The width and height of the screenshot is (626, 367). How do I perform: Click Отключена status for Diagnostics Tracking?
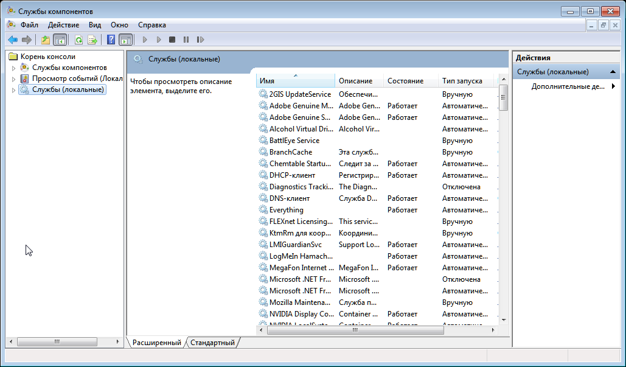461,186
